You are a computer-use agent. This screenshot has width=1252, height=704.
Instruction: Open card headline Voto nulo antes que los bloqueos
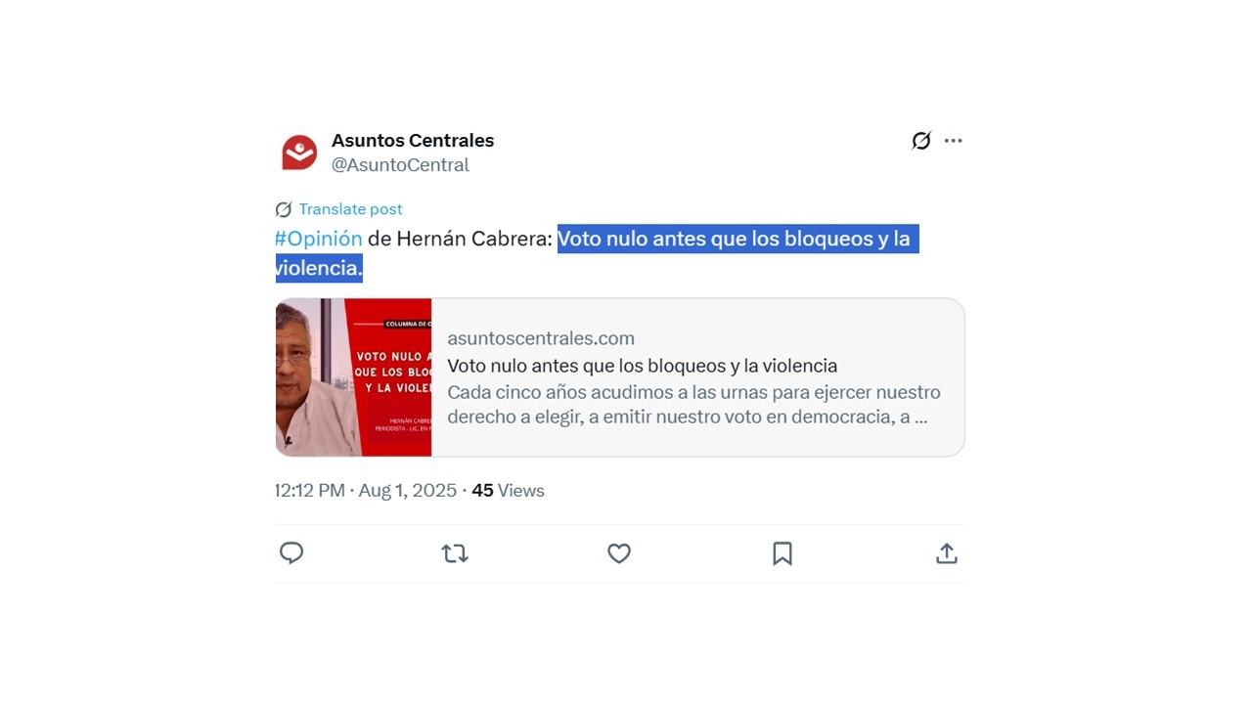pyautogui.click(x=643, y=366)
